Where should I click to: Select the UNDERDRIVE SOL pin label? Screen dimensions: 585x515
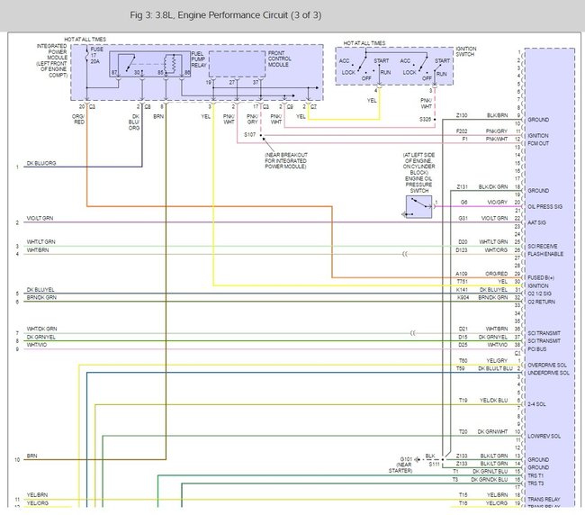click(551, 372)
